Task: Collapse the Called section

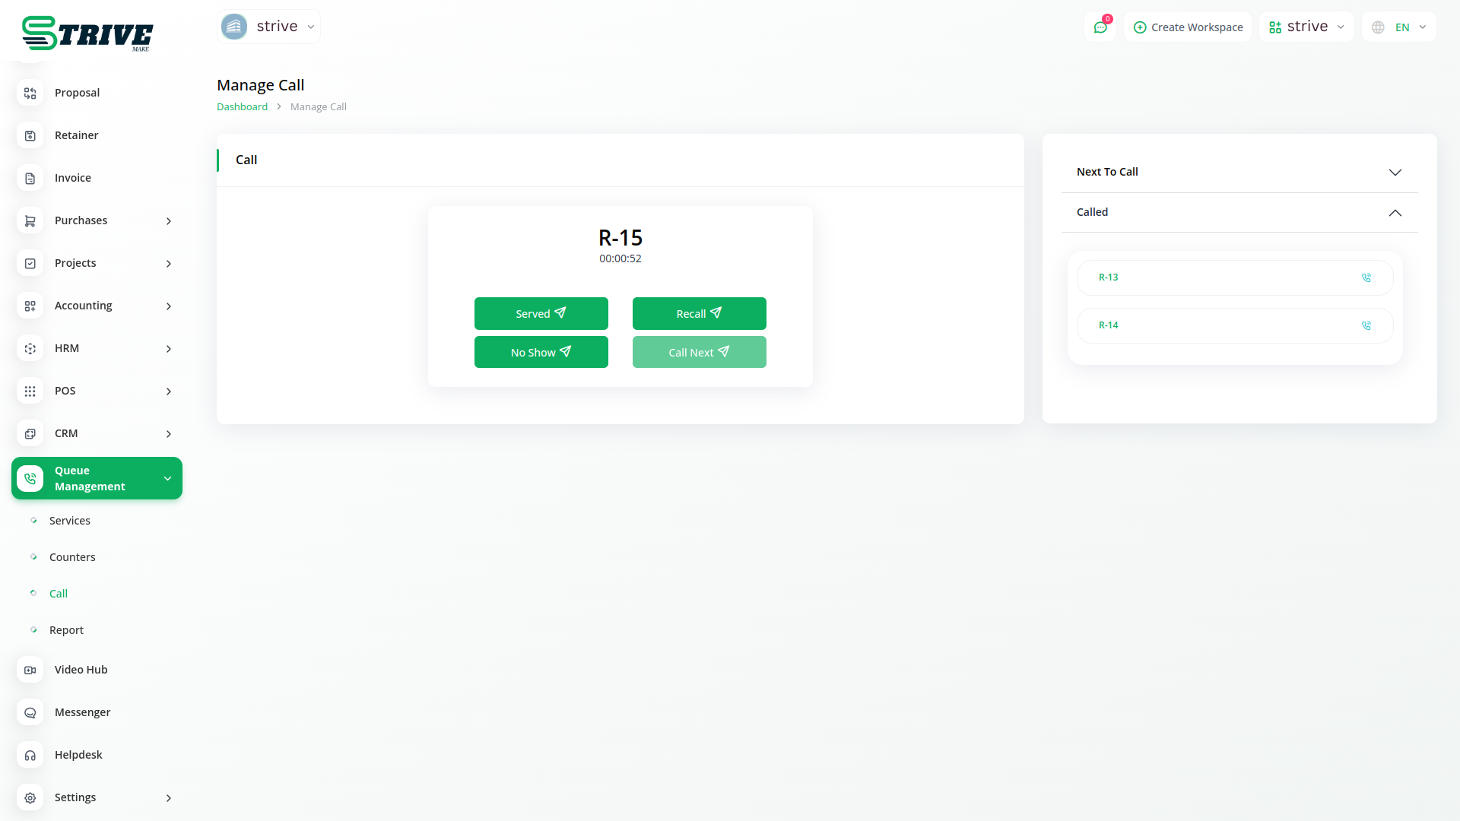Action: [1394, 213]
